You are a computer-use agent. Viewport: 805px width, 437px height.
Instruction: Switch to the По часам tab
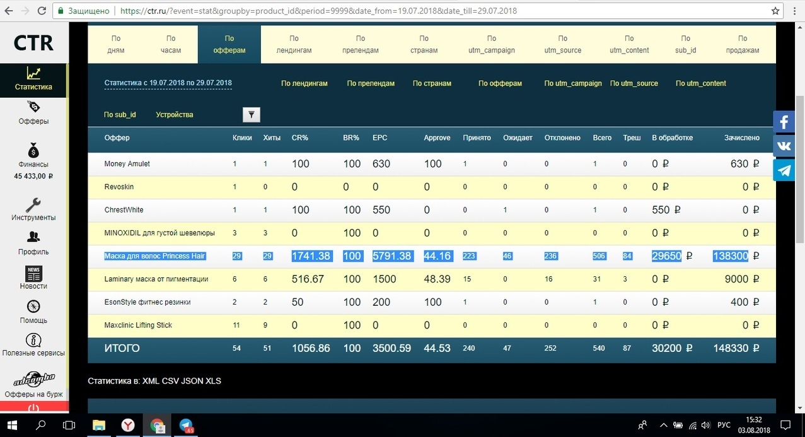tap(171, 44)
